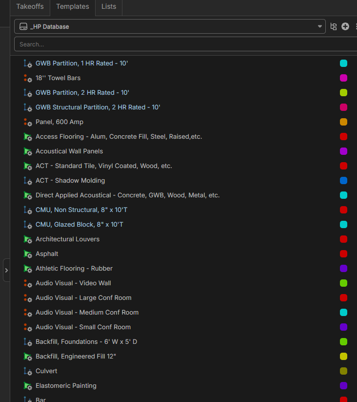Click the count icon beside Panel, 600 Amp
The width and height of the screenshot is (357, 402).
[28, 122]
